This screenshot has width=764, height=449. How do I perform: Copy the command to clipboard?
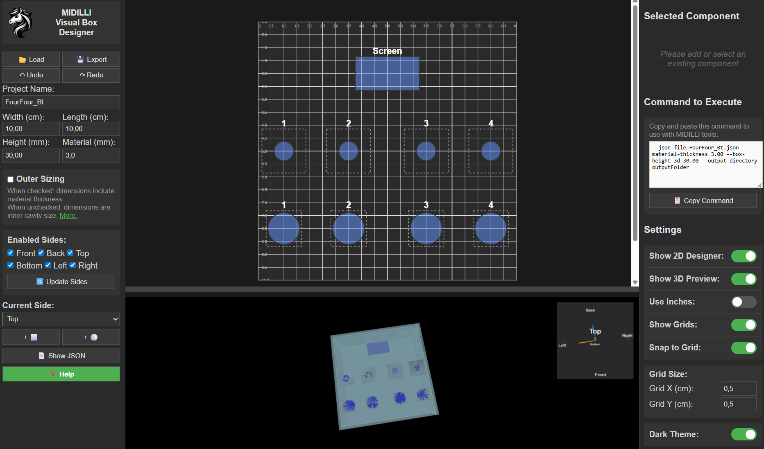703,201
